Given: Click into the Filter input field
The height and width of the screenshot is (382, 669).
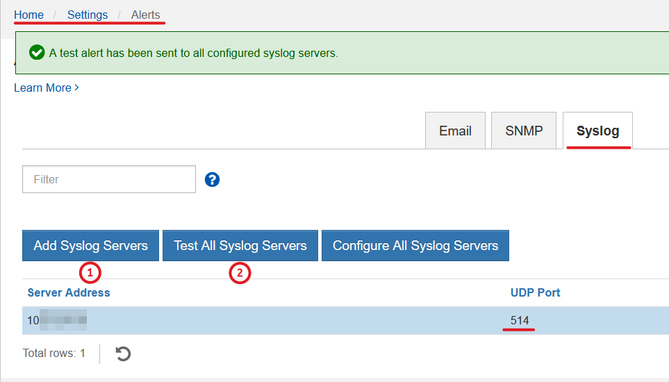Looking at the screenshot, I should click(x=109, y=179).
